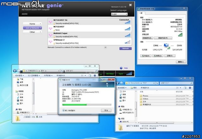Open the Join a Network menu
The width and height of the screenshot is (202, 139).
33,28
